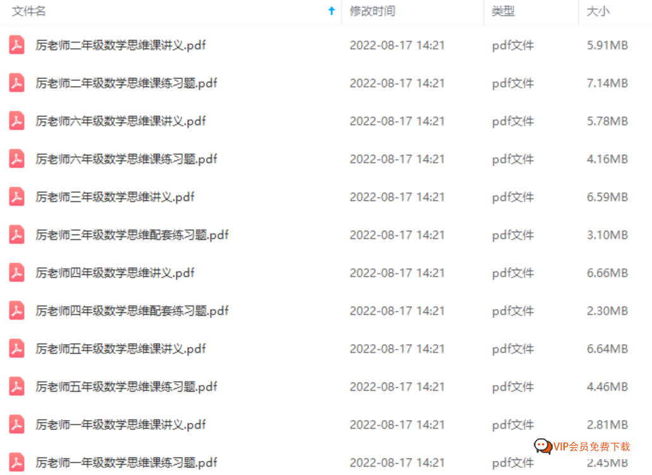Sort by 大小 column header
This screenshot has height=475, width=652.
(598, 11)
